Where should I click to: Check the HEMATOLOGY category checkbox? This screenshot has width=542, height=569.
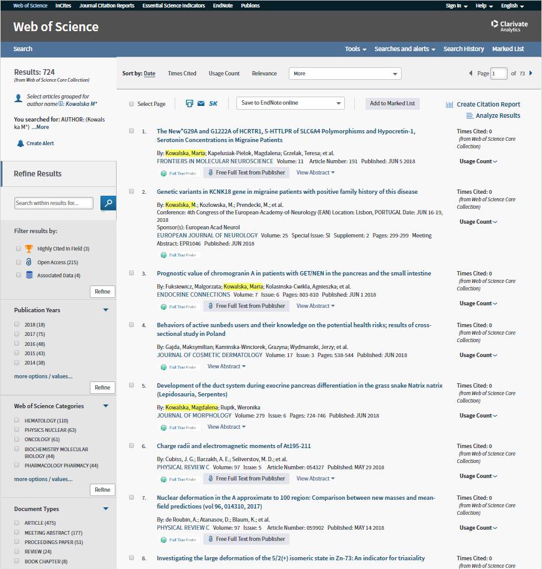[17, 420]
